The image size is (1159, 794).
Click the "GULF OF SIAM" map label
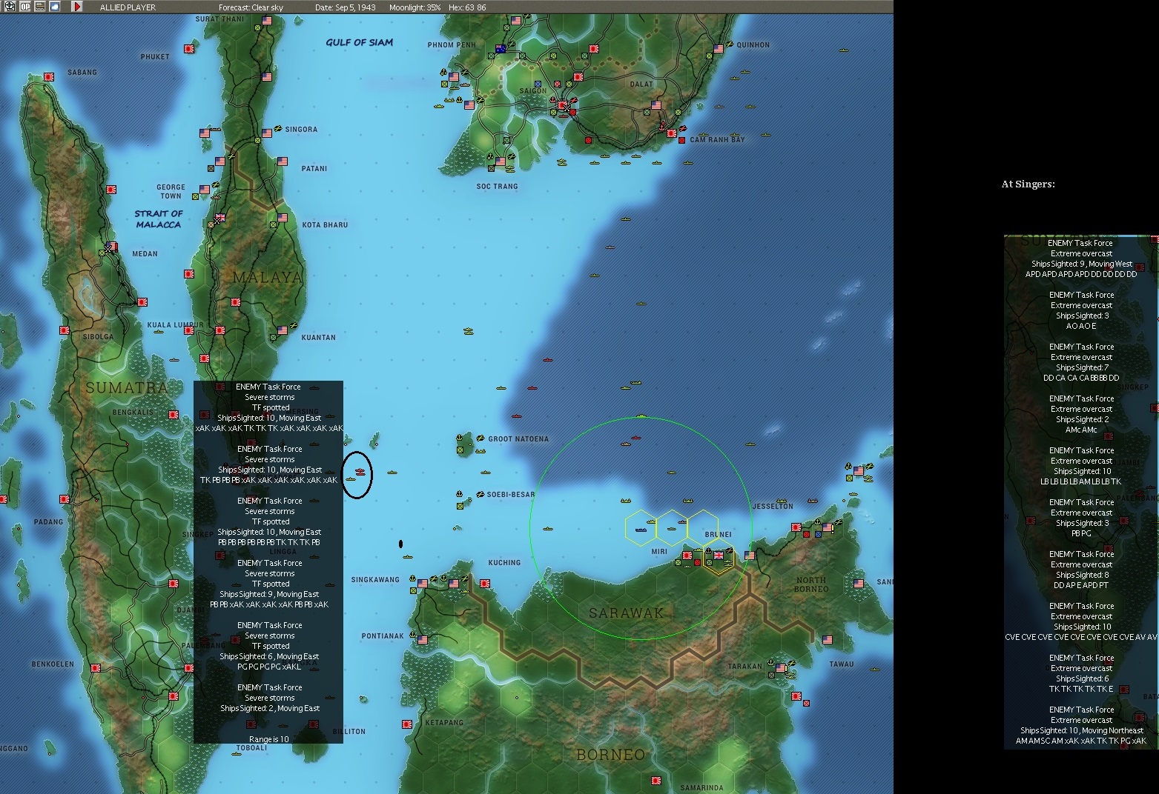[360, 42]
